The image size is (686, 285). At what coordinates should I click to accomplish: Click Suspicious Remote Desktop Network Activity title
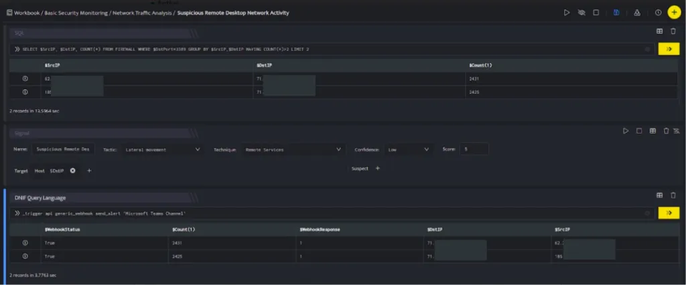point(233,13)
